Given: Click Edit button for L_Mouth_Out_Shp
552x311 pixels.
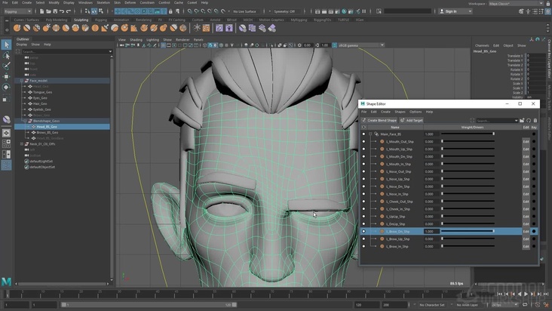Looking at the screenshot, I should 526,142.
